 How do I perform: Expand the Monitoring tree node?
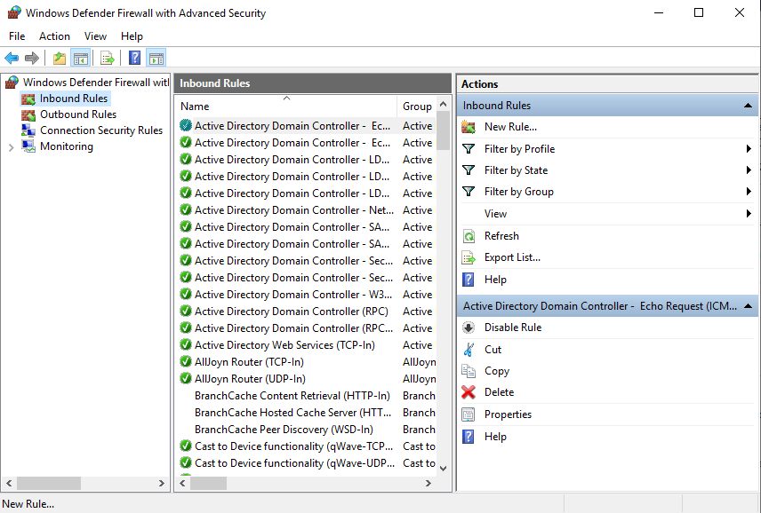(11, 147)
